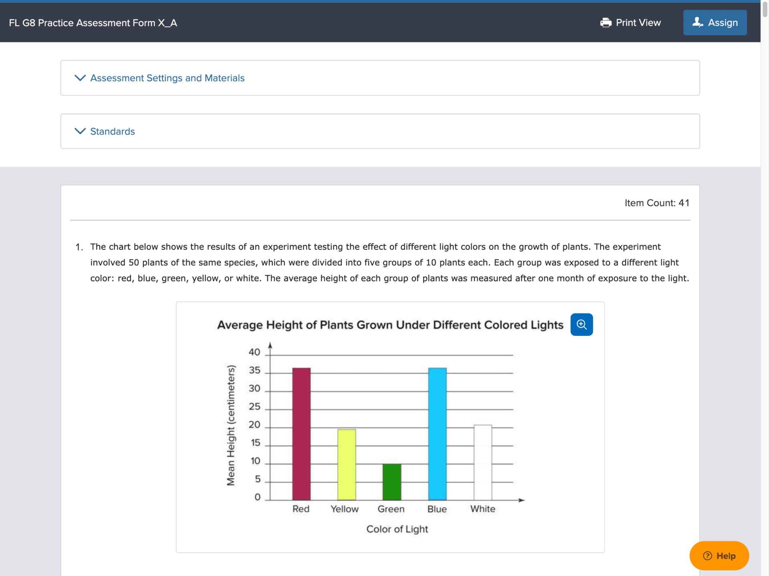The image size is (769, 576).
Task: Click the green bar in the chart
Action: 392,482
